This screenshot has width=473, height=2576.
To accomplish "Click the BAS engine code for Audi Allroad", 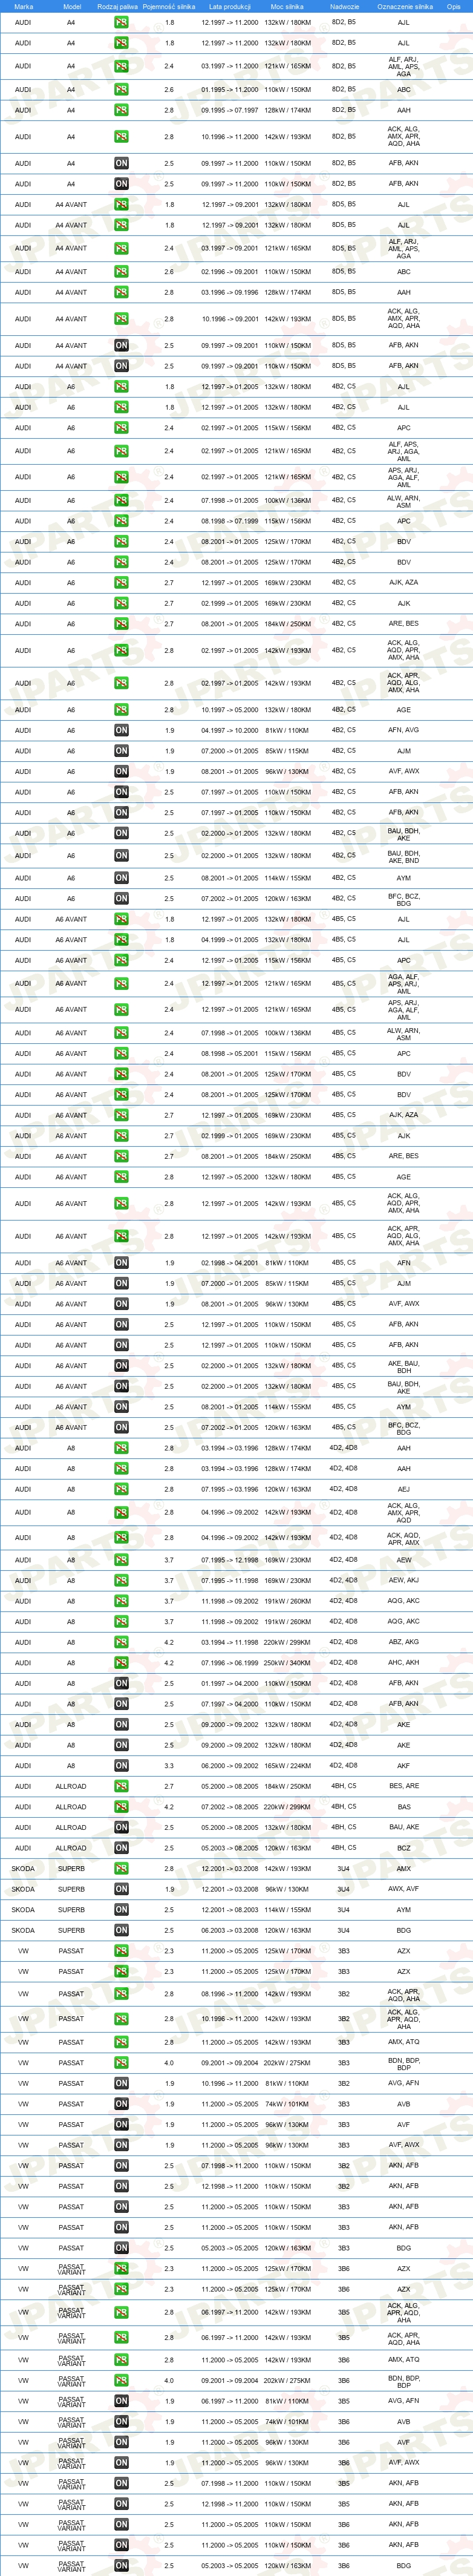I will [403, 1807].
